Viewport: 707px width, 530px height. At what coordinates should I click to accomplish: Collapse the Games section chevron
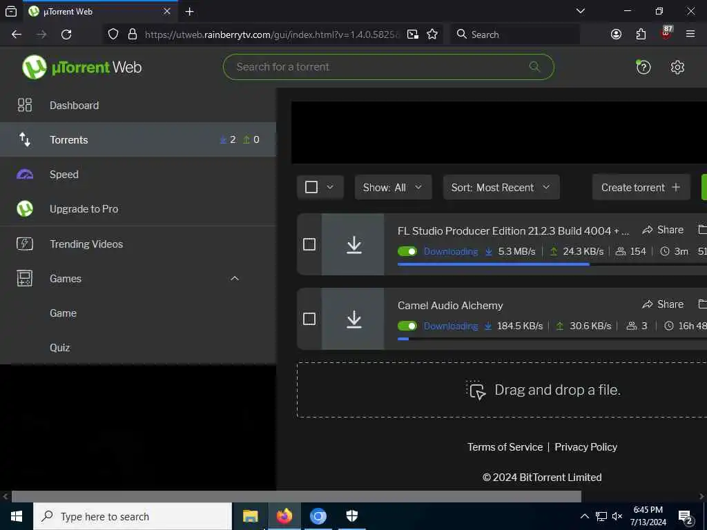(x=235, y=279)
